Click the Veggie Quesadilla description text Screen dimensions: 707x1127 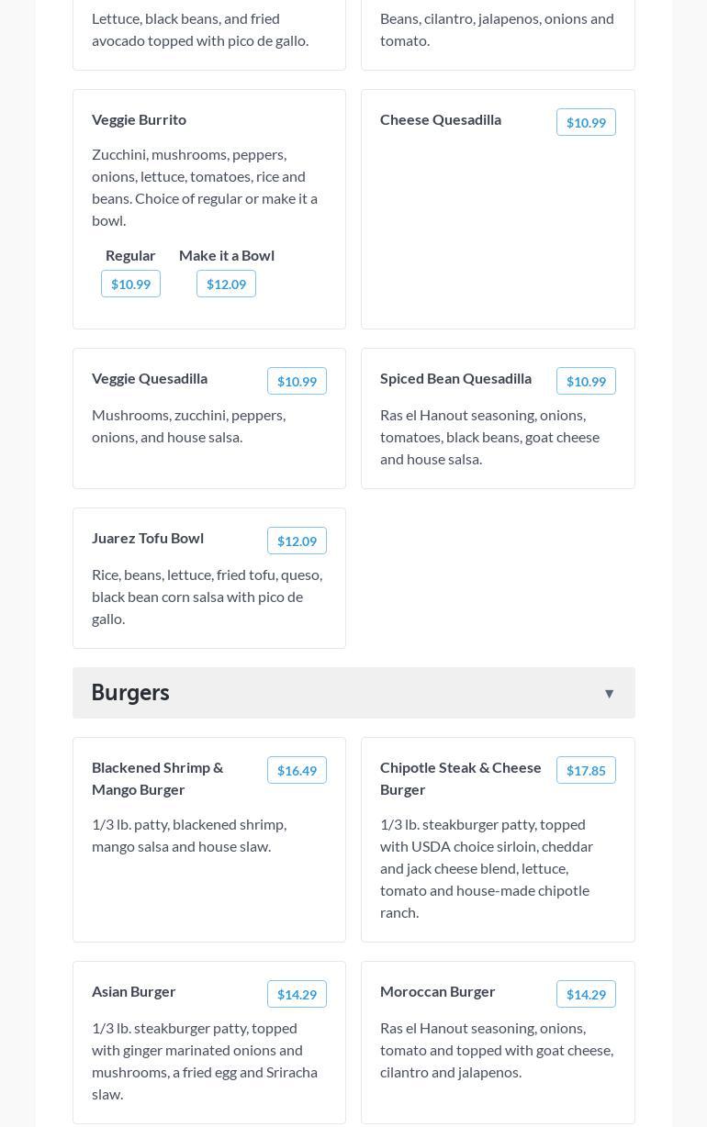click(188, 426)
